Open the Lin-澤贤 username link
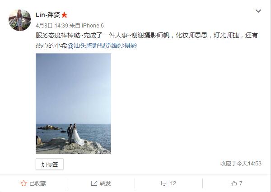The width and height of the screenshot is (271, 192). click(48, 15)
